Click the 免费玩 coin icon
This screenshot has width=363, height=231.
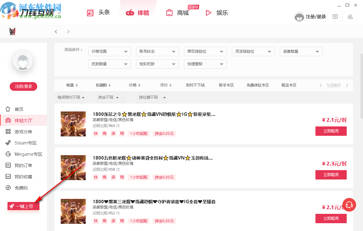8,188
